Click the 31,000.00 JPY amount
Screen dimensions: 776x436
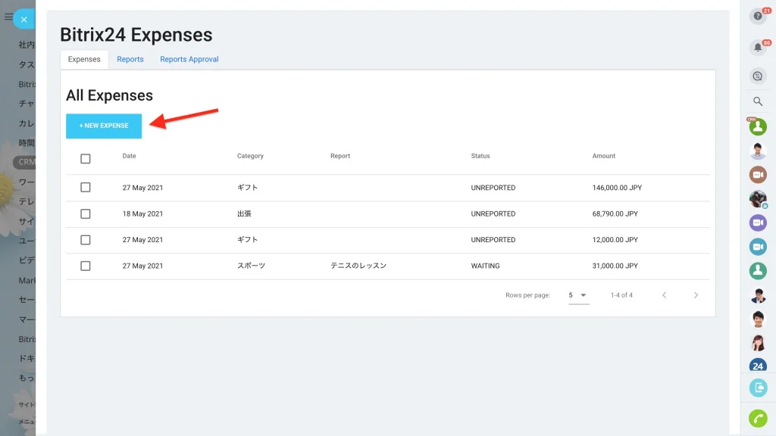(615, 266)
